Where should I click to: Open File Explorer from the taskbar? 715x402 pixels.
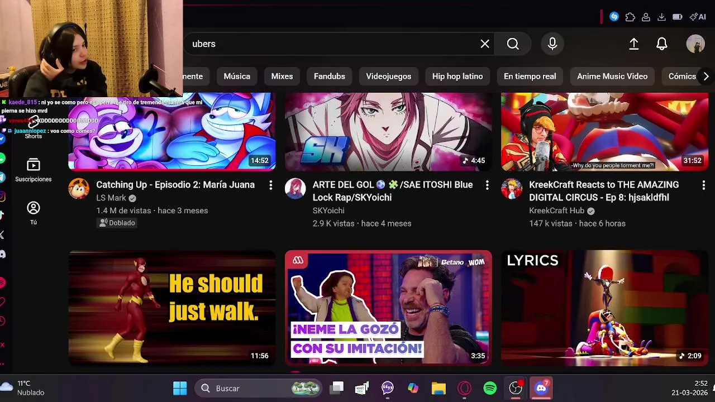tap(438, 388)
